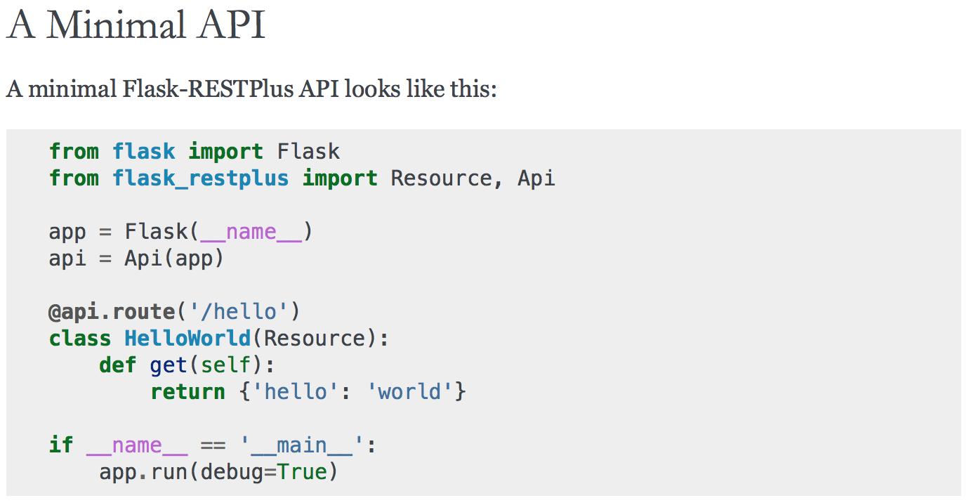
Task: Click the line 'api = Api(app)'
Action: coord(136,259)
